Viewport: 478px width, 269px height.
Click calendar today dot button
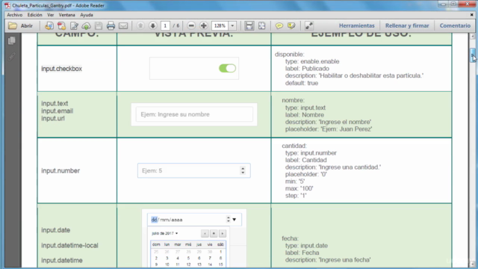214,234
